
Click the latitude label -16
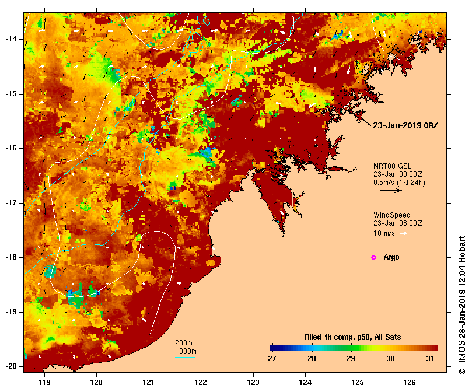(11, 148)
